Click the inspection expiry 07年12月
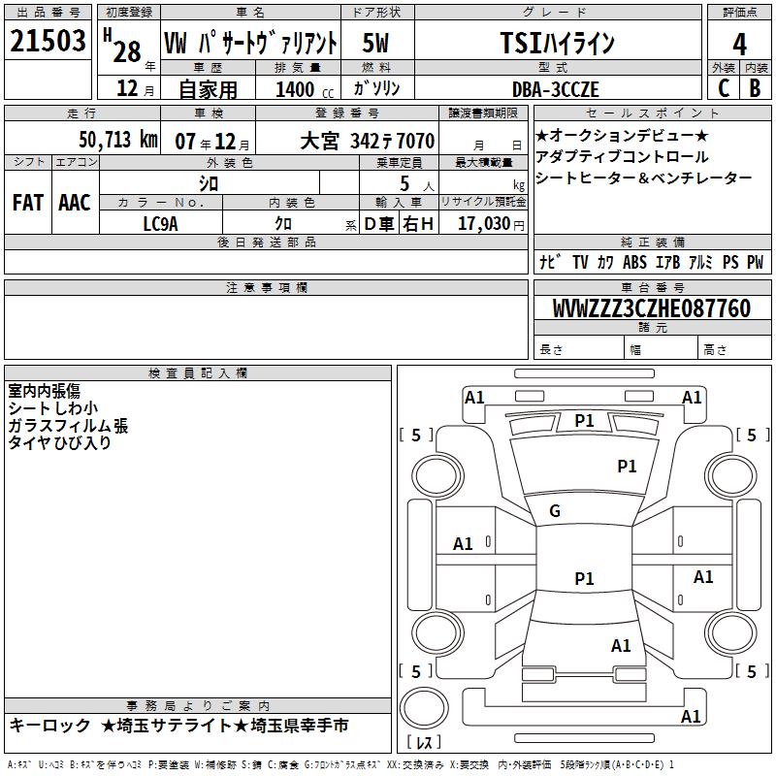This screenshot has height=776, width=776. 212,142
